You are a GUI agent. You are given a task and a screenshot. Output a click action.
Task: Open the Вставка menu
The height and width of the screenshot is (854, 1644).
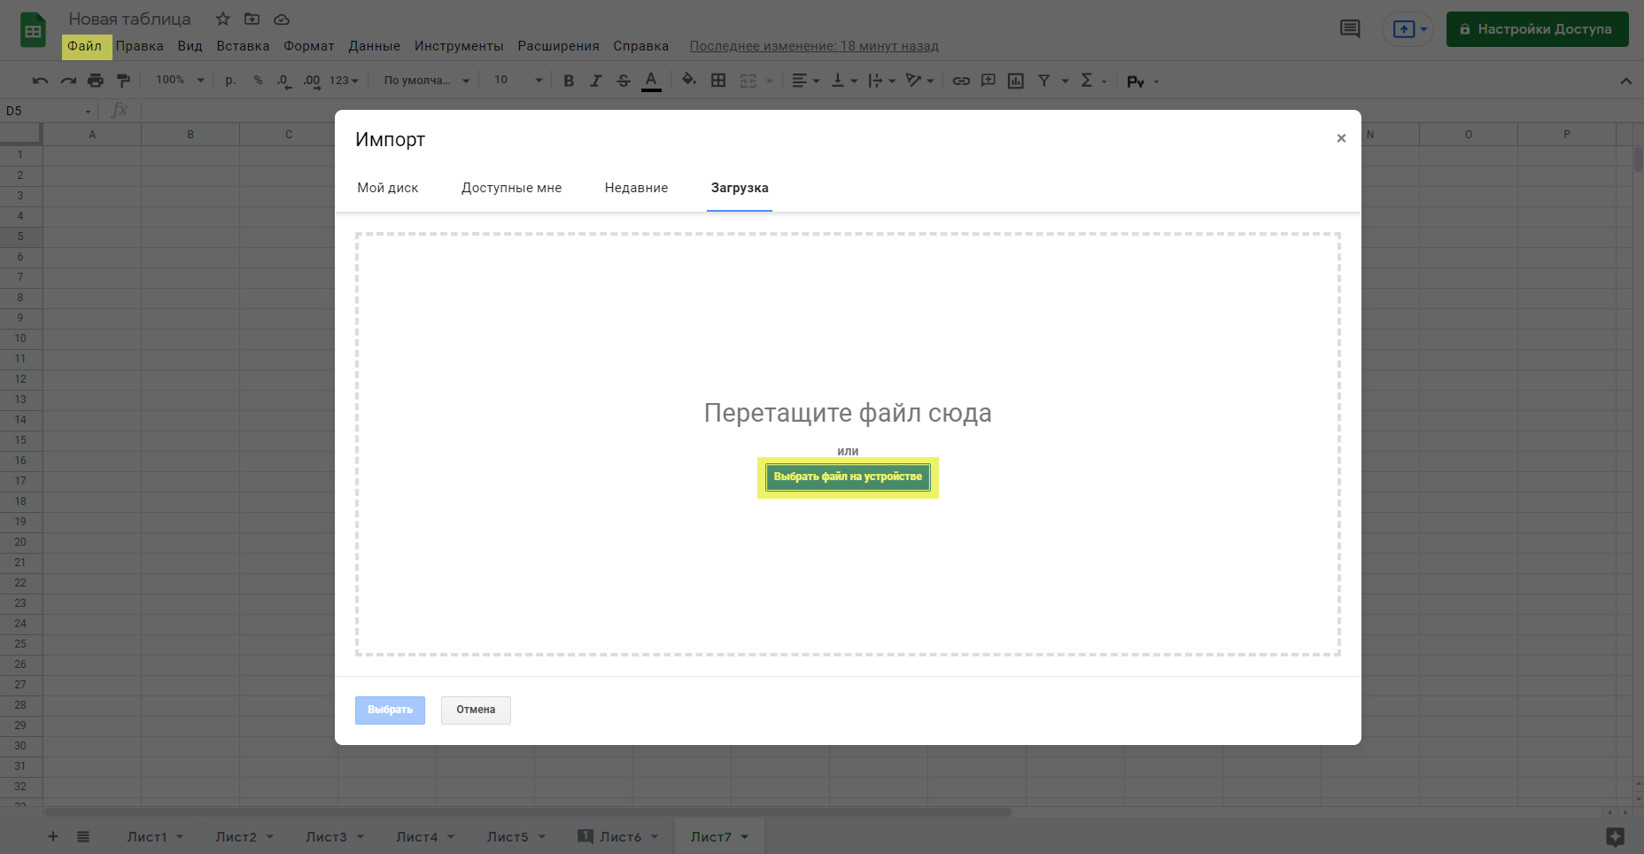[243, 46]
